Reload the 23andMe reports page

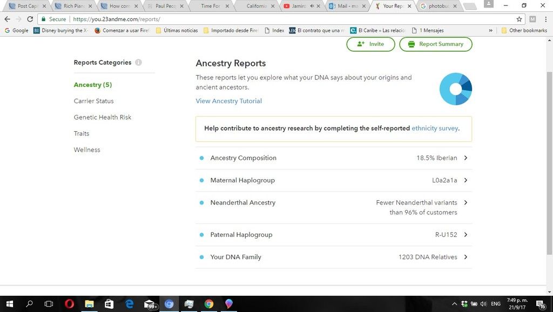click(x=30, y=19)
